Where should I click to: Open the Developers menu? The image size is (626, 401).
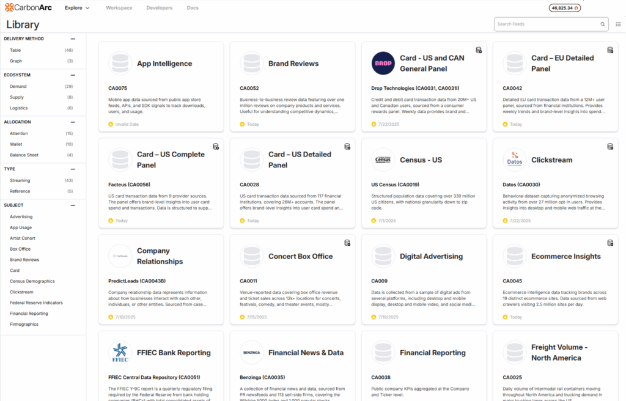(x=160, y=8)
